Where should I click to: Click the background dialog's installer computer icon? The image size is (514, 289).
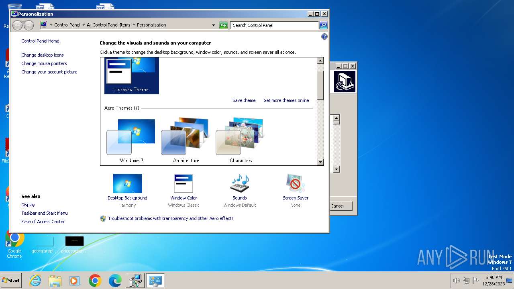click(345, 82)
